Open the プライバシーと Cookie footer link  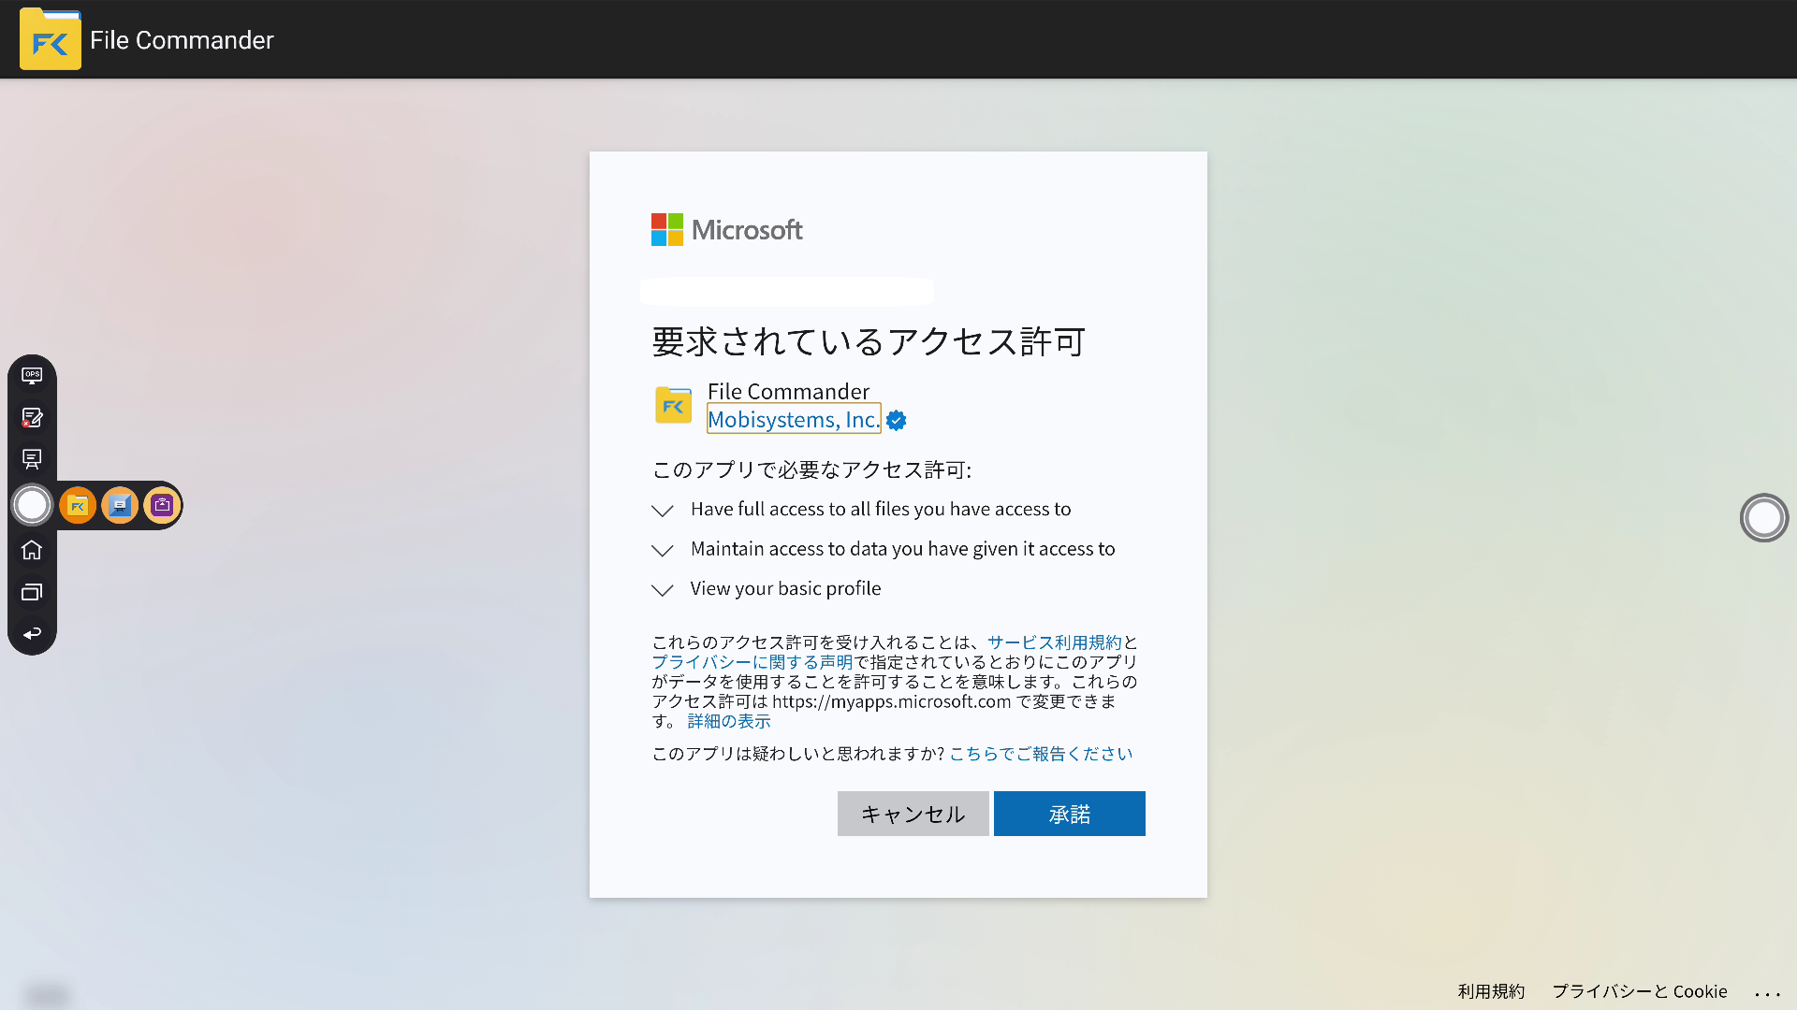[1640, 991]
